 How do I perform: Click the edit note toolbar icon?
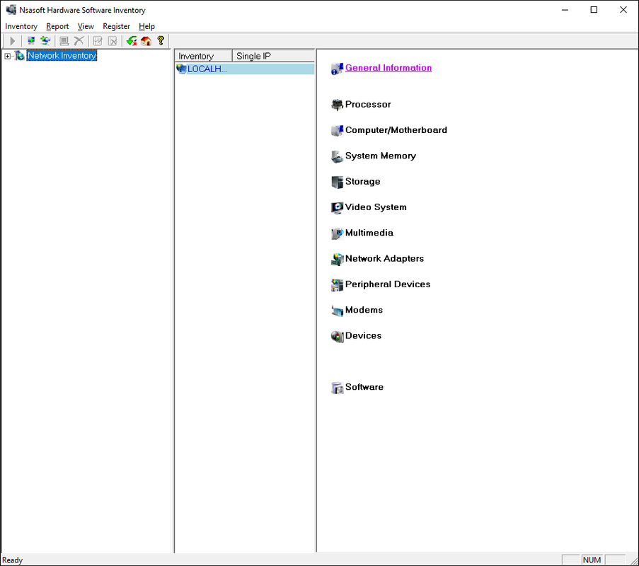click(98, 41)
